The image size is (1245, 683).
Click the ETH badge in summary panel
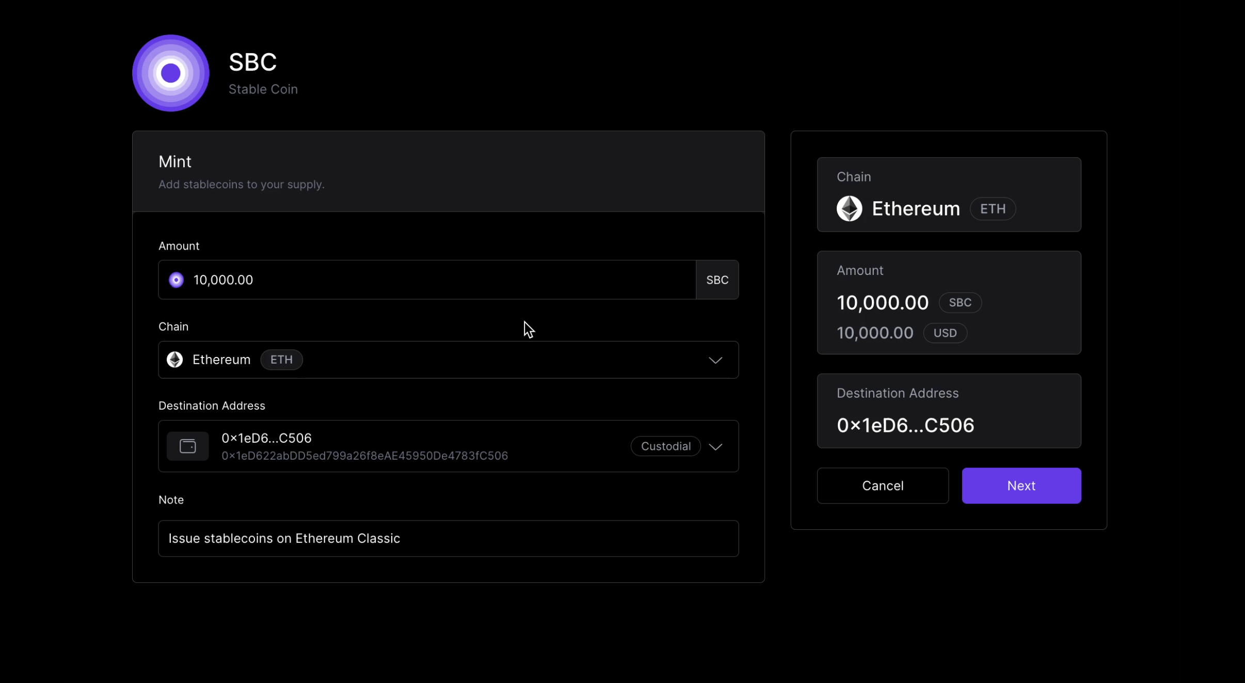click(x=993, y=209)
